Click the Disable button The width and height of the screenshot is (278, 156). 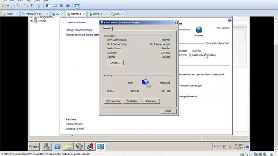tap(132, 101)
